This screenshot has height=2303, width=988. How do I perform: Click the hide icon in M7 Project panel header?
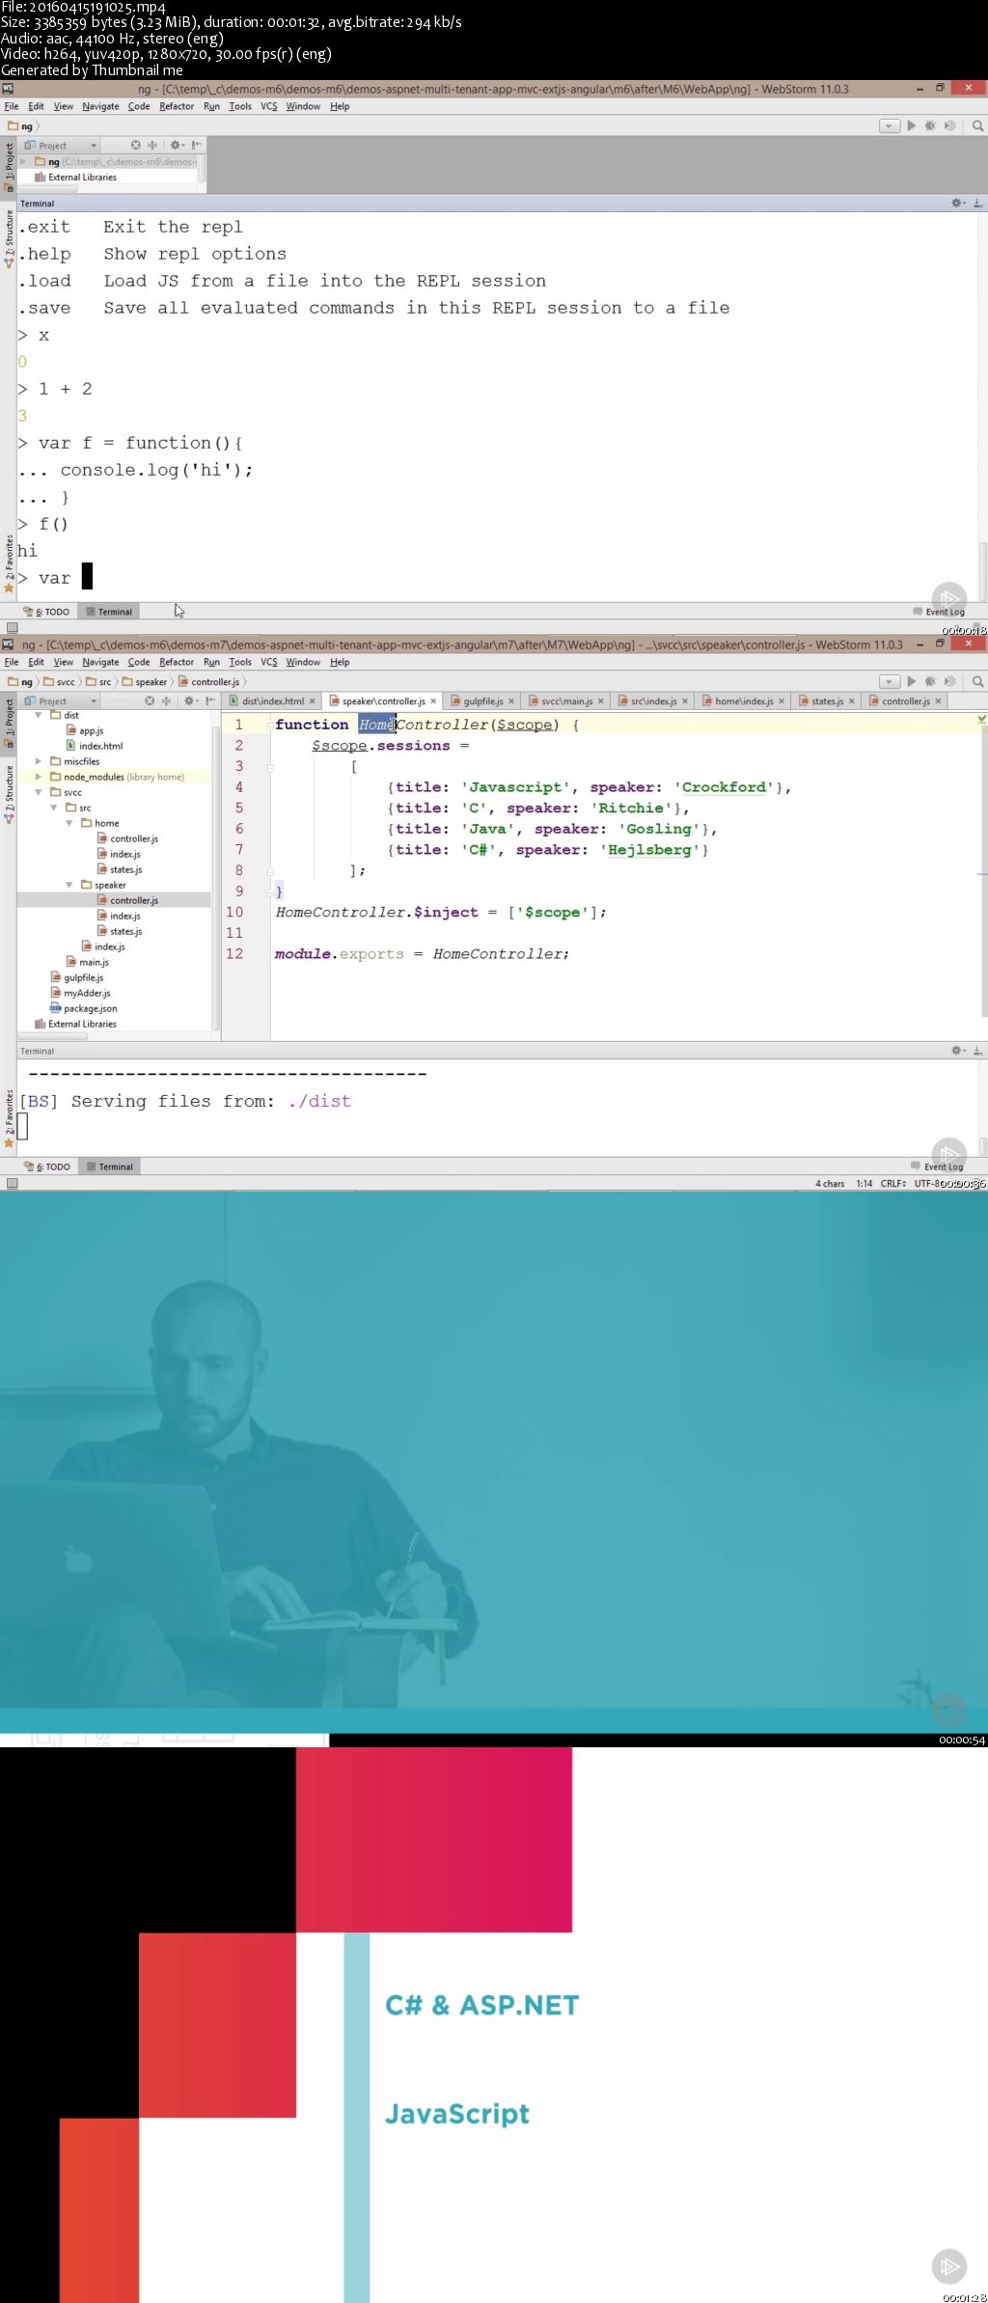coord(209,701)
